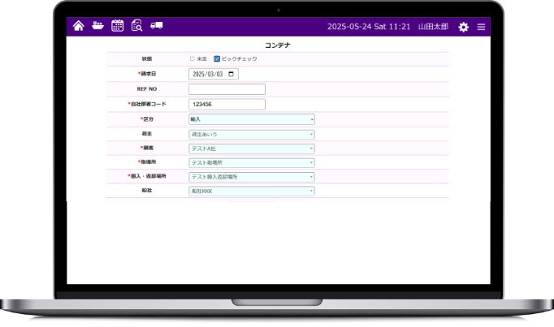Open the 搬入・返却場所 dropdown

click(x=251, y=177)
